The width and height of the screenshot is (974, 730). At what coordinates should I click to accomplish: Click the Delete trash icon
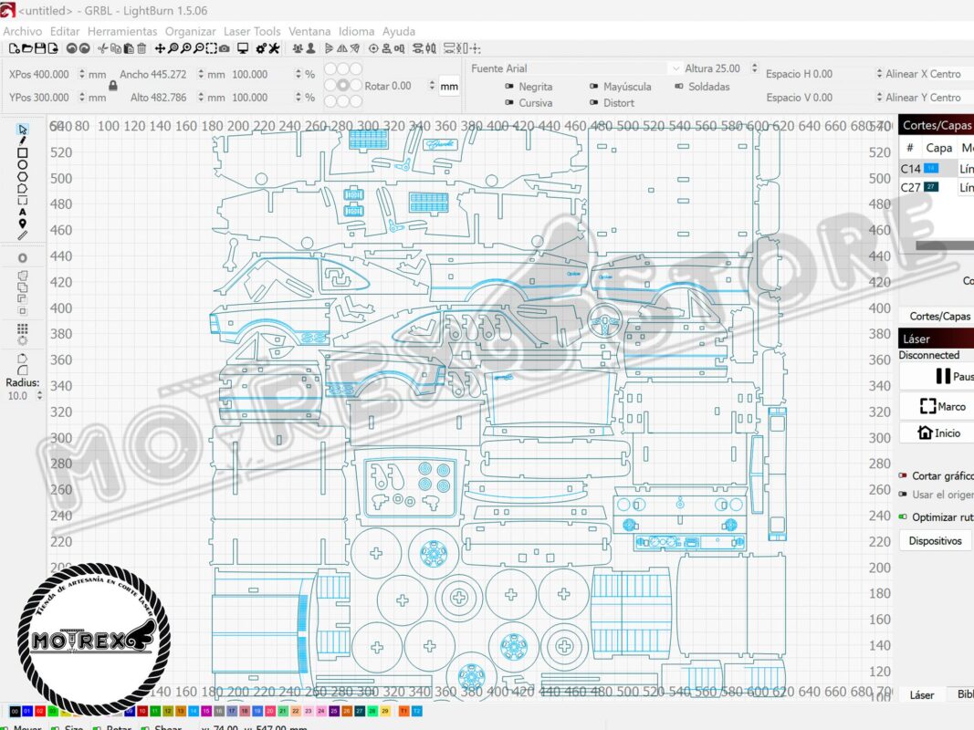click(x=141, y=48)
